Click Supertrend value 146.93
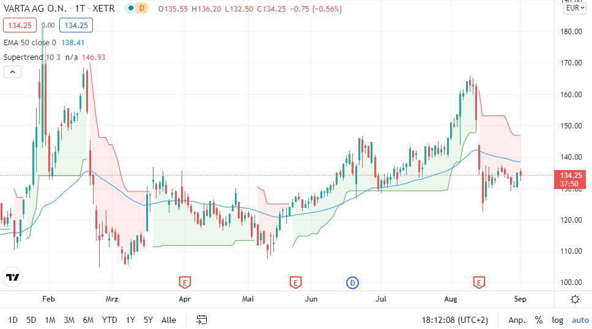592x329 pixels. click(93, 57)
